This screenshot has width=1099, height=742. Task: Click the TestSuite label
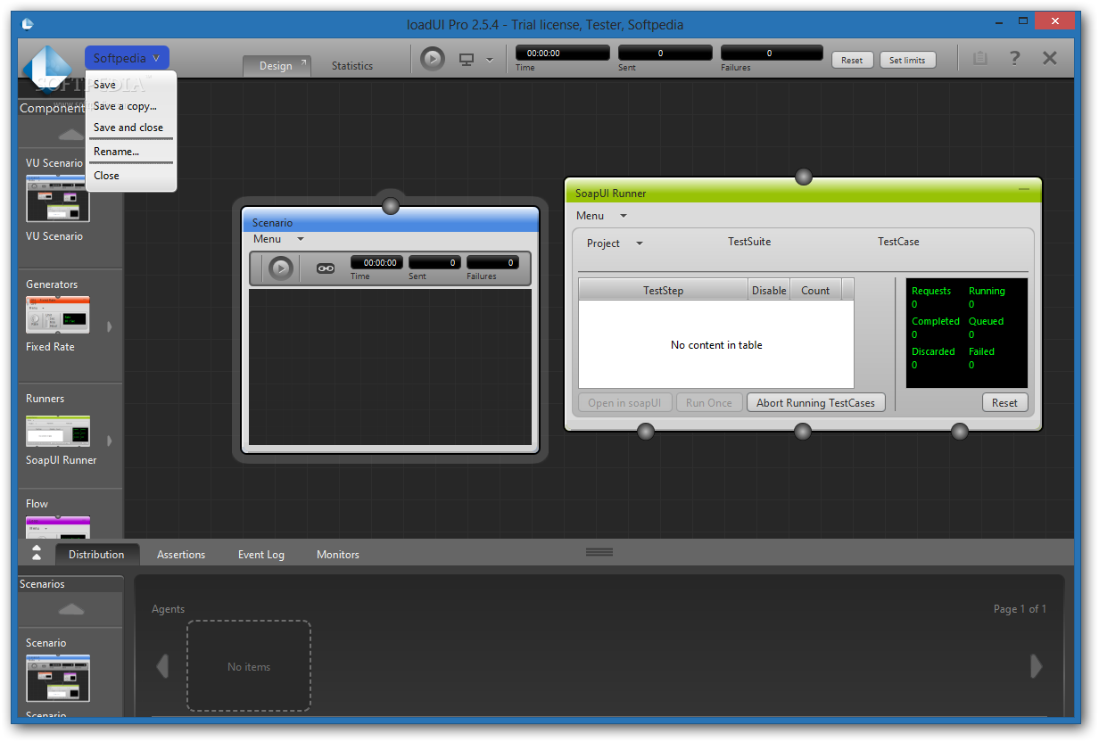point(749,242)
